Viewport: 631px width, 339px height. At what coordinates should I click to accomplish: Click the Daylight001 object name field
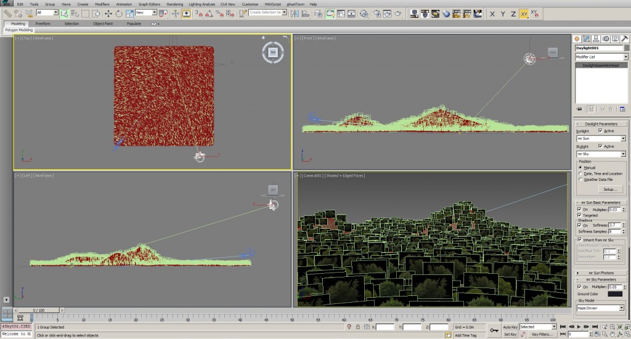(599, 48)
